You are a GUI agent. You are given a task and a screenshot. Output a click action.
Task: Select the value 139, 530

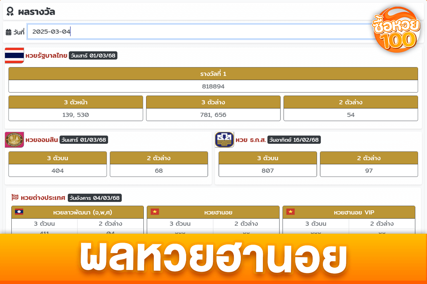[x=76, y=115]
